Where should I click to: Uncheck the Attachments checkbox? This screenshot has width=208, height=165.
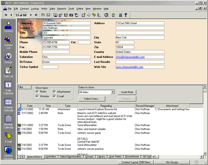coord(54,91)
